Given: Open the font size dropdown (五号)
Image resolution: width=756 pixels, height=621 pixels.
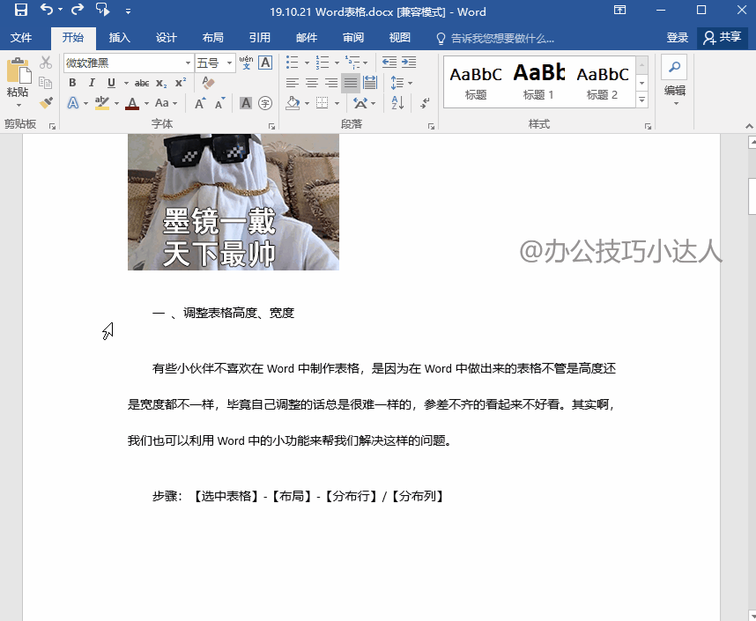Looking at the screenshot, I should click(229, 63).
